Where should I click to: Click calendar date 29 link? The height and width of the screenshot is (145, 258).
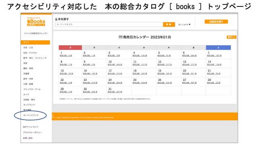pos(62,89)
